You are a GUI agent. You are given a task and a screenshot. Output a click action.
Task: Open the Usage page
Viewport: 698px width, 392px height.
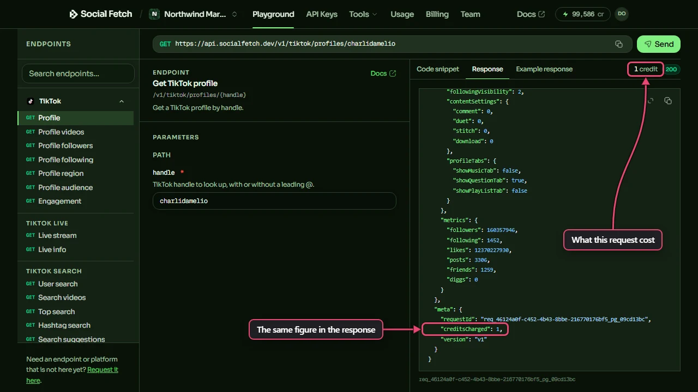(x=402, y=14)
